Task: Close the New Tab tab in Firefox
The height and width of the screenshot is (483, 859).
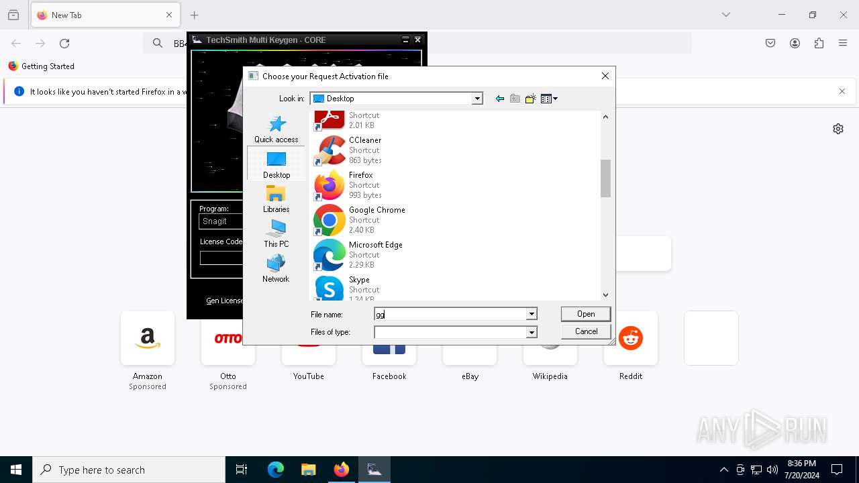Action: [x=169, y=15]
